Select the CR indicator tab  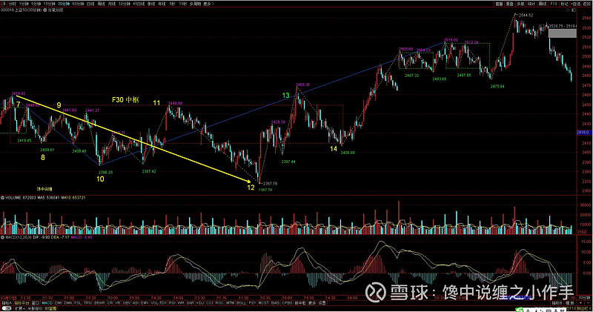pos(110,303)
